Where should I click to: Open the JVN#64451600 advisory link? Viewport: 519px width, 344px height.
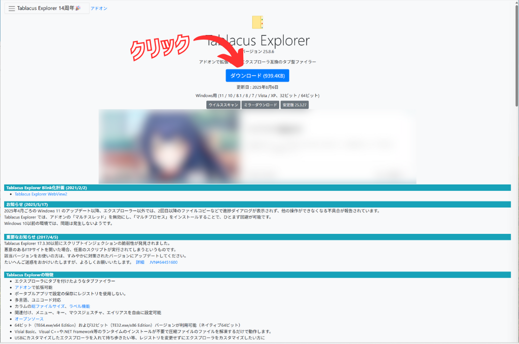click(163, 262)
